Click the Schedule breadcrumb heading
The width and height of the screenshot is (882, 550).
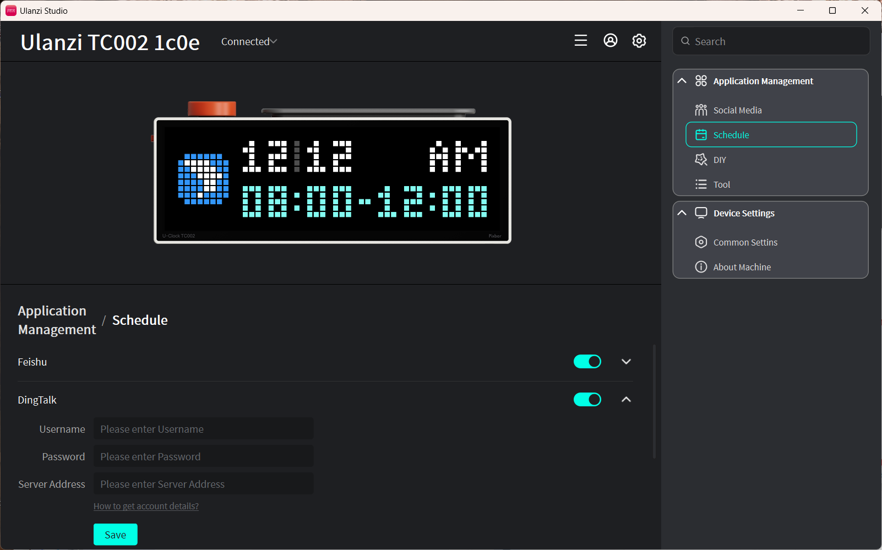pyautogui.click(x=140, y=320)
